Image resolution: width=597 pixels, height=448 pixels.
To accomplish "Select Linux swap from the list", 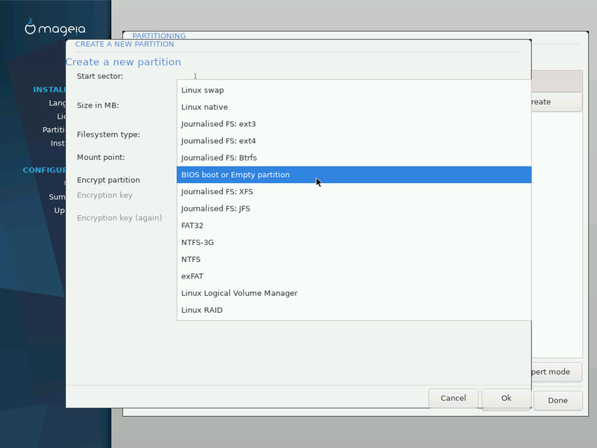I will [x=202, y=90].
